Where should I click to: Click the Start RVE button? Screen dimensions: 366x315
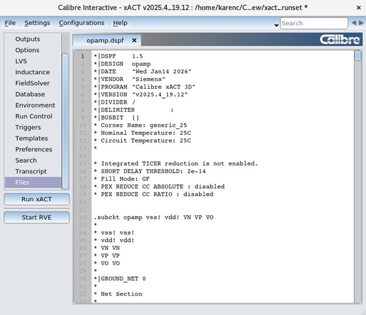[36, 218]
